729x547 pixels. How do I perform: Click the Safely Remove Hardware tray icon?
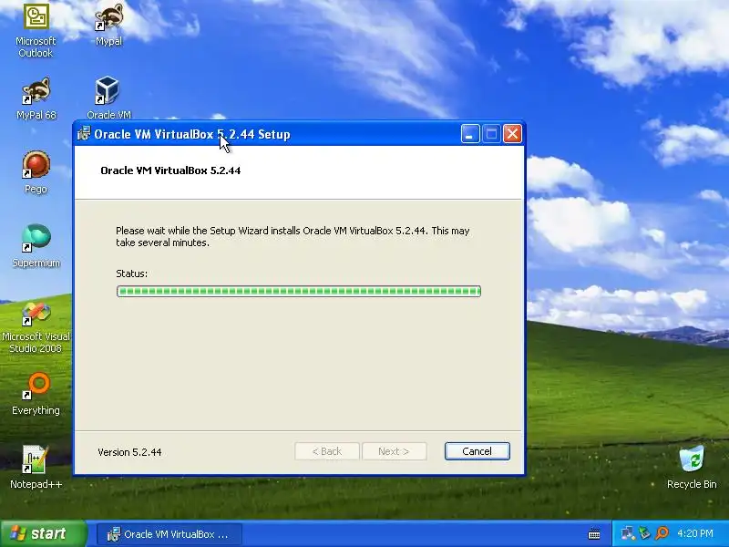click(x=644, y=533)
